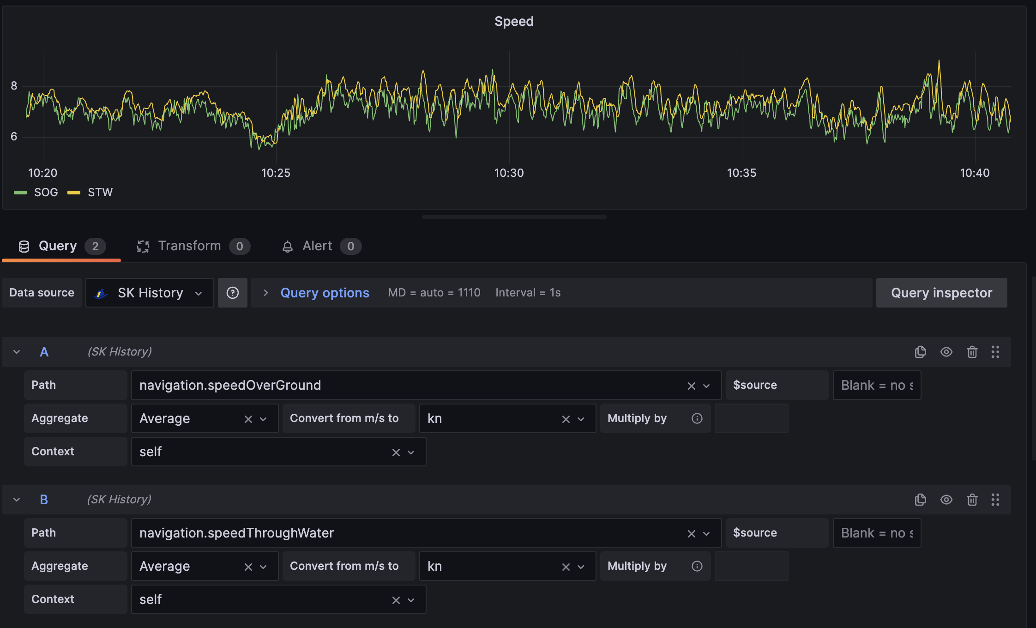The width and height of the screenshot is (1036, 628).
Task: Grab the drag handle of query B
Action: pyautogui.click(x=995, y=500)
